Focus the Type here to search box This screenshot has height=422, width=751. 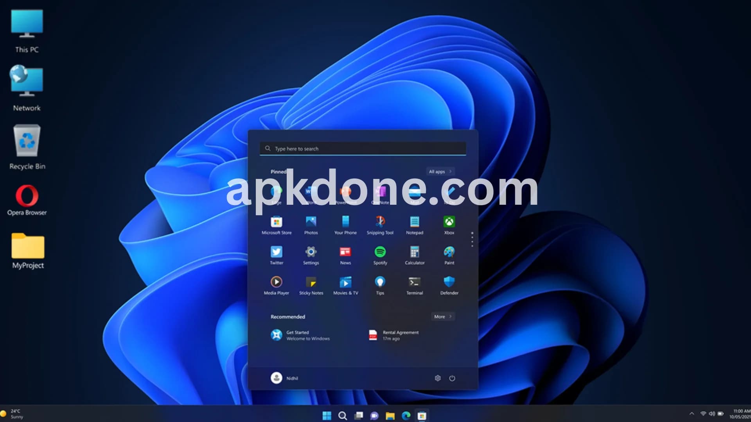click(363, 148)
